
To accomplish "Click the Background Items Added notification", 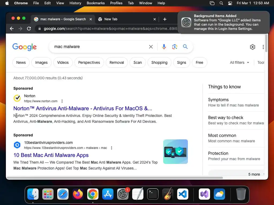I will (224, 22).
